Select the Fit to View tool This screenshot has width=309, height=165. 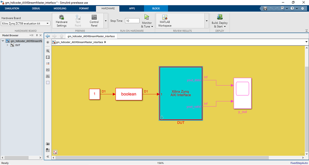point(48,57)
